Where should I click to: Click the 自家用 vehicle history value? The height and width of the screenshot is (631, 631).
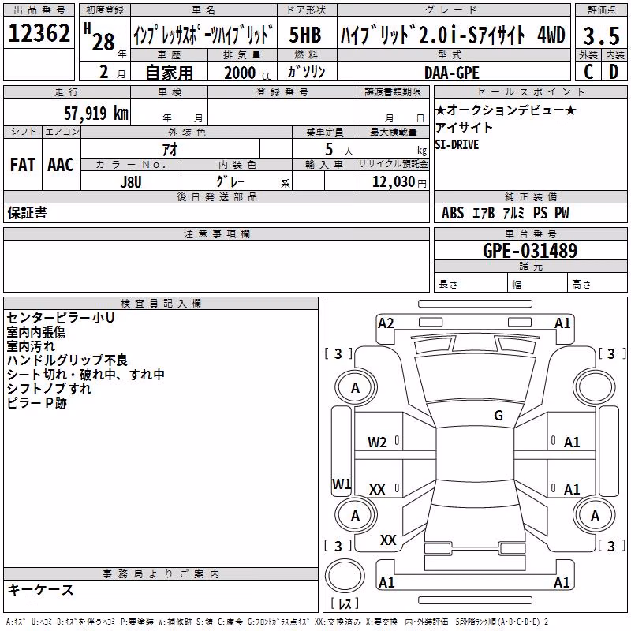click(169, 73)
